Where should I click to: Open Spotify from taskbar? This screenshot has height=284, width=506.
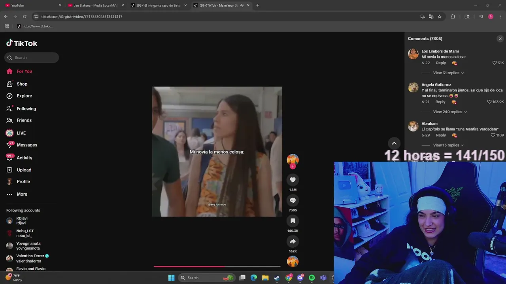pos(312,278)
